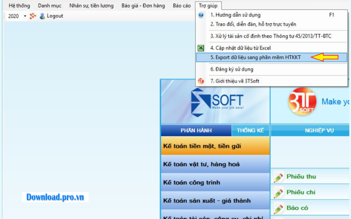Click the pencil icon beside Báo có

click(278, 208)
